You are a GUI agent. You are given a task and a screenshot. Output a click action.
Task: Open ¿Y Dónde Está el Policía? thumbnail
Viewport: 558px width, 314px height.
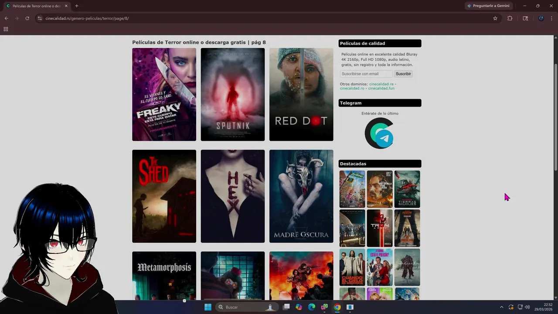pos(380,267)
